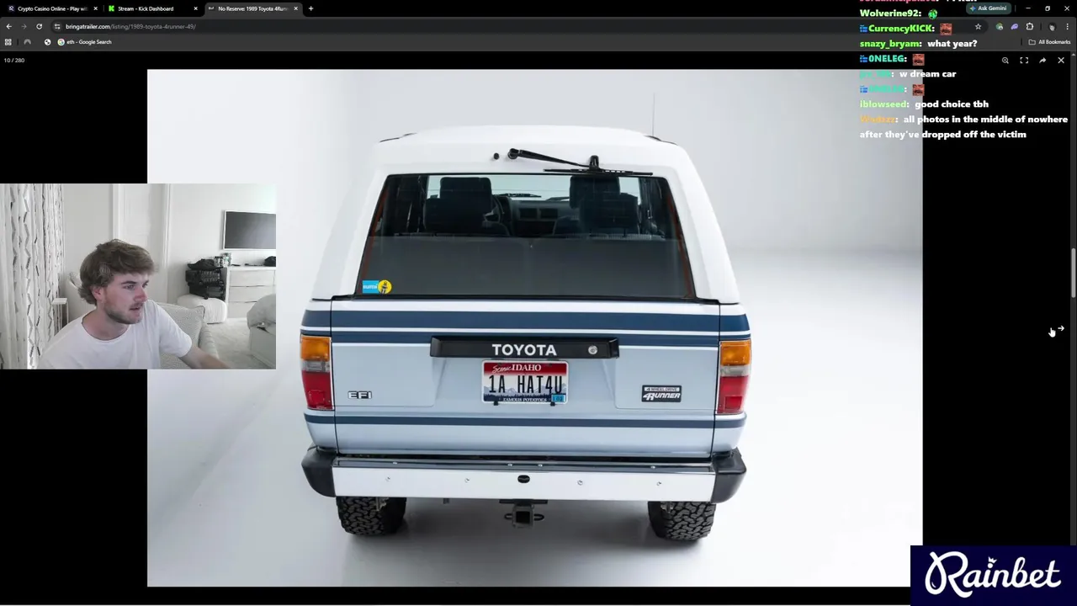Viewport: 1077px width, 606px height.
Task: Open the eth - Google Search bookmark
Action: pos(84,42)
